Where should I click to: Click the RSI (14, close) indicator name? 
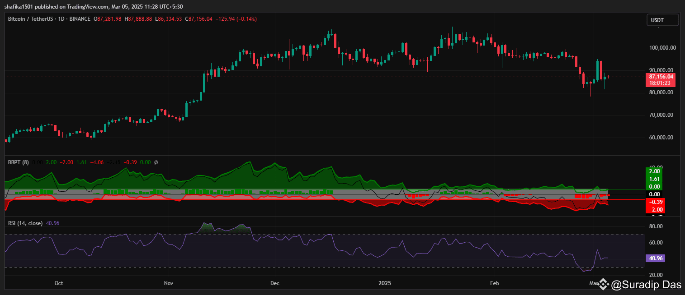coord(25,223)
